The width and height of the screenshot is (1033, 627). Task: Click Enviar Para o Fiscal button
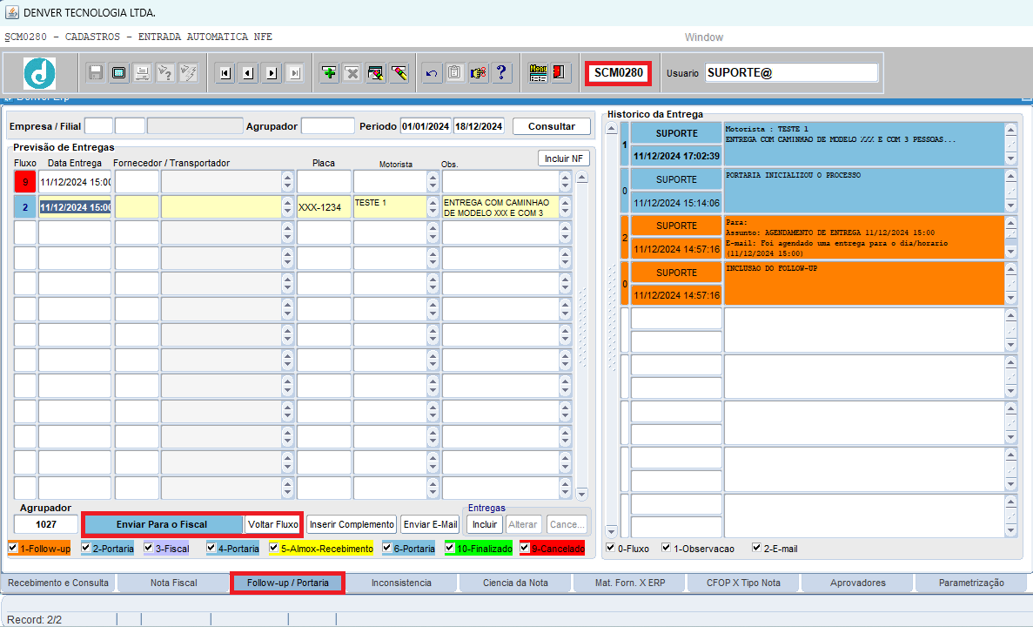coord(162,525)
